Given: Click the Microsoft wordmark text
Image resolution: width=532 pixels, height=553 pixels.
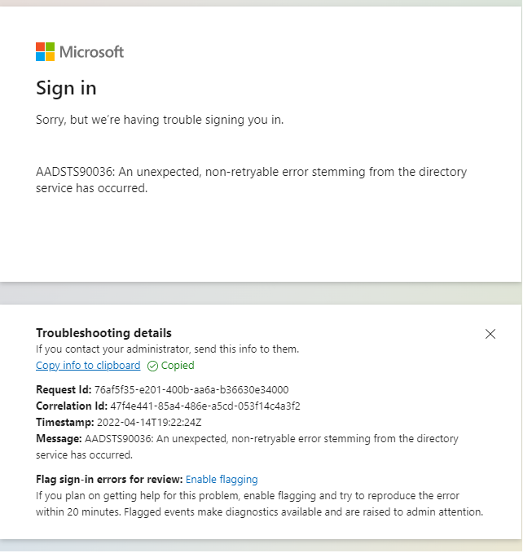Looking at the screenshot, I should (92, 52).
